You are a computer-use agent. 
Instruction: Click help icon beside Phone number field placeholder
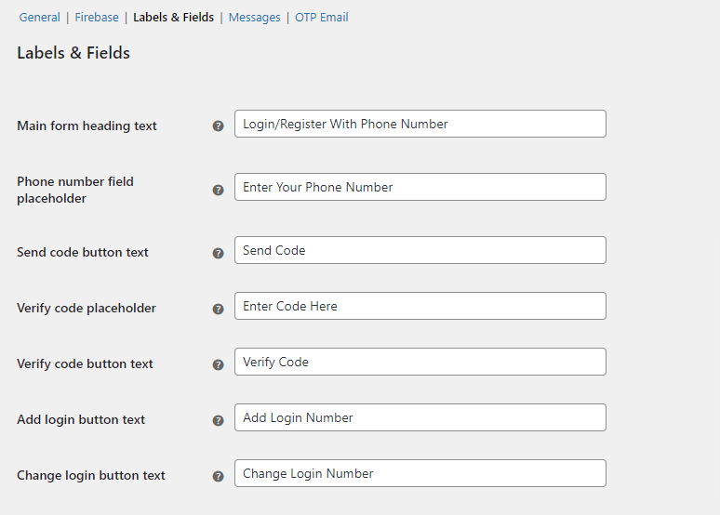[219, 190]
